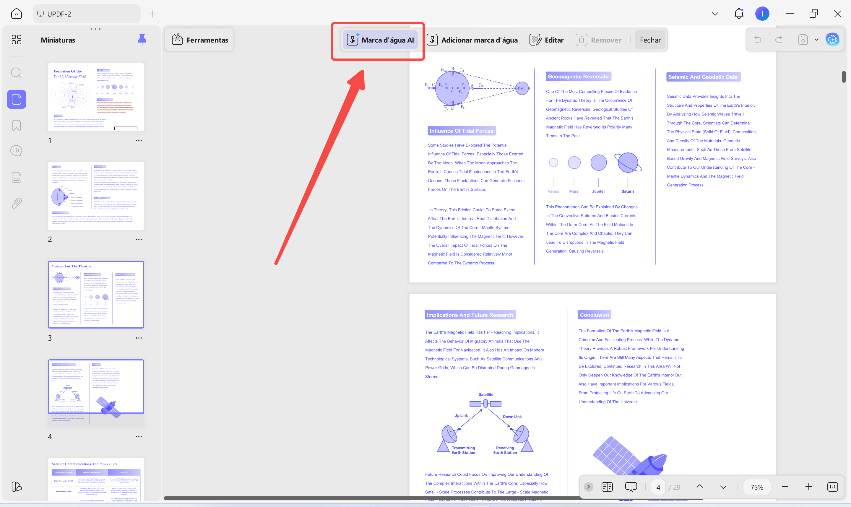851x507 pixels.
Task: Click the layers icon at sidebar bottom
Action: [16, 487]
